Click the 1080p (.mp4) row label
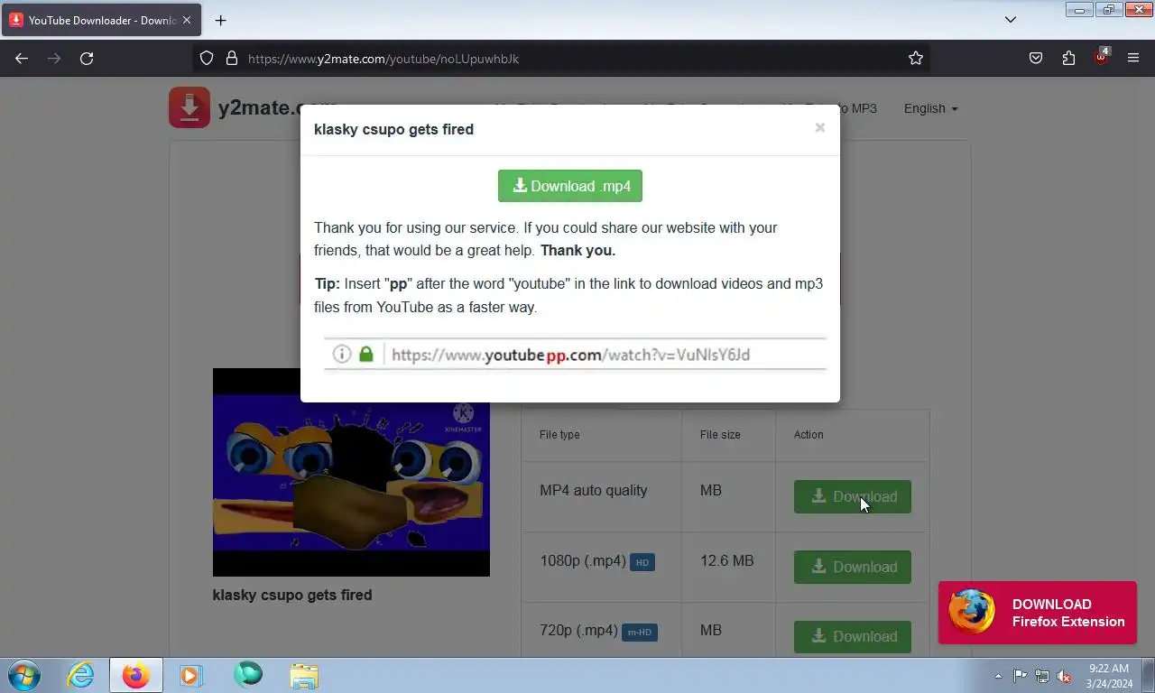The image size is (1155, 693). click(583, 560)
